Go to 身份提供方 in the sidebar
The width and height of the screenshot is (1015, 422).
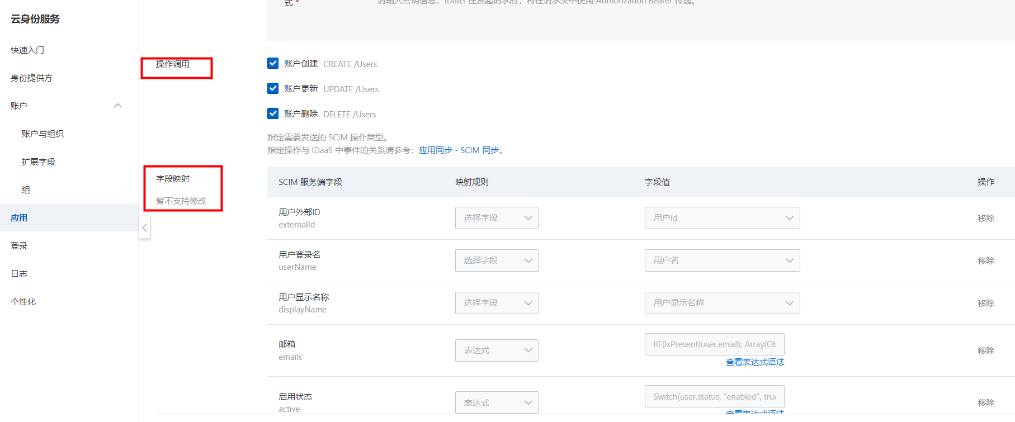click(31, 78)
